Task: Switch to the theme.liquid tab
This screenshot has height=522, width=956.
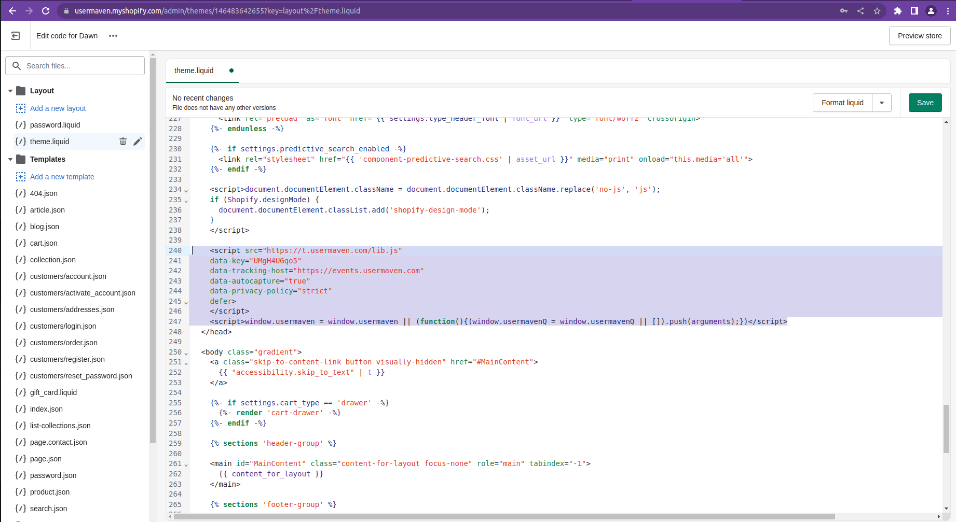Action: coord(194,70)
